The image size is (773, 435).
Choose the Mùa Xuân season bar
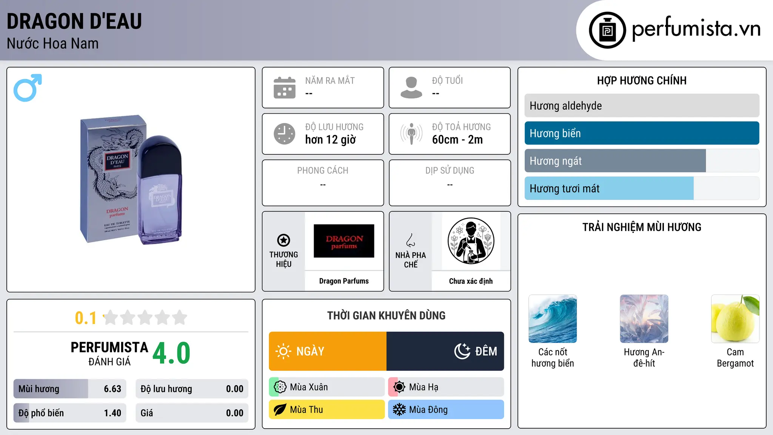pyautogui.click(x=327, y=387)
